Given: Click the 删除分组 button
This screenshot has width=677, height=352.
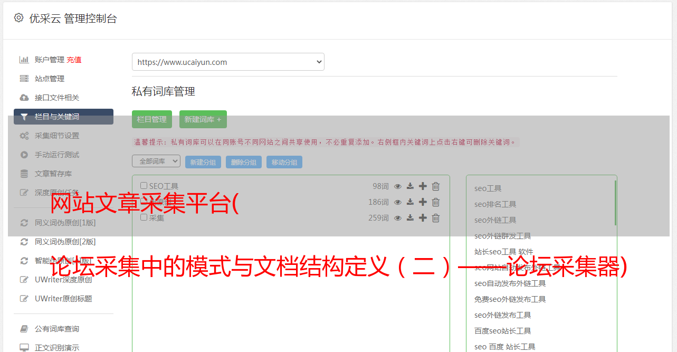Looking at the screenshot, I should 244,162.
